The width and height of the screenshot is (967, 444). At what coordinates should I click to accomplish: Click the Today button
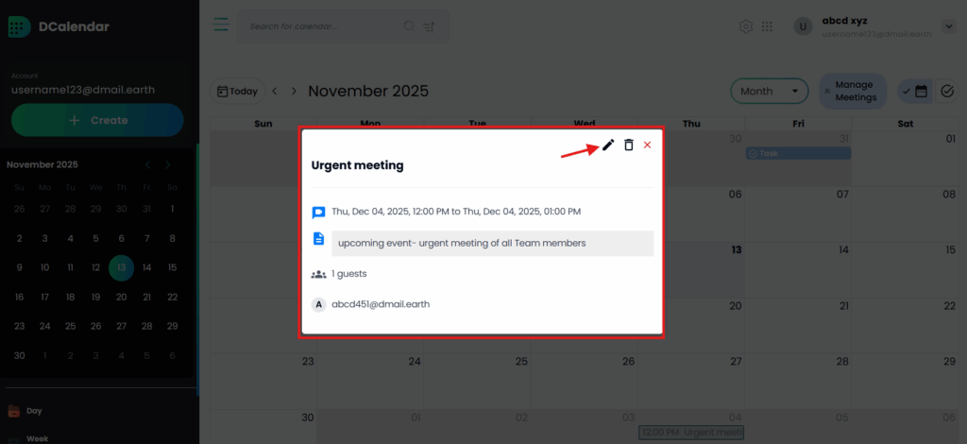[x=237, y=92]
